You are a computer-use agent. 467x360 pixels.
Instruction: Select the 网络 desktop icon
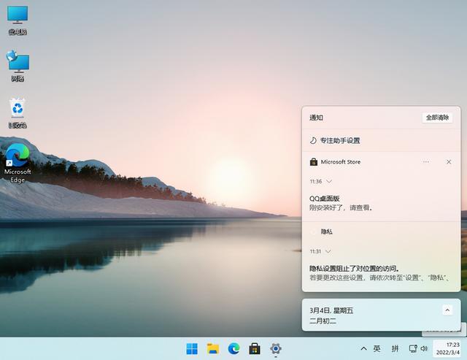18,65
